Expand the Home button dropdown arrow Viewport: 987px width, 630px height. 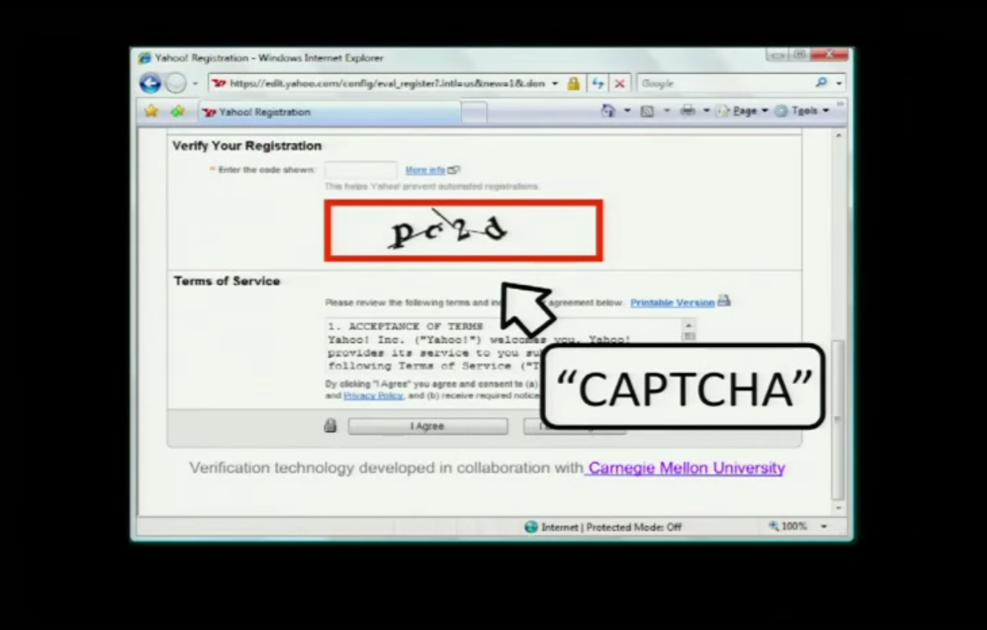point(628,111)
